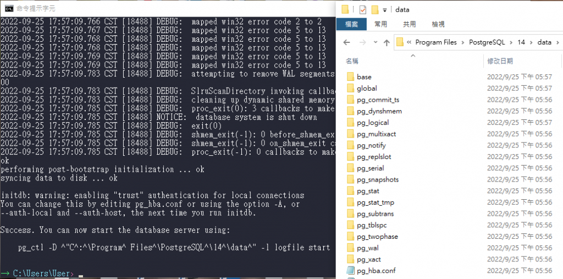Select the pg_xact folder icon
Viewport: 563px width, 279px height.
click(351, 259)
